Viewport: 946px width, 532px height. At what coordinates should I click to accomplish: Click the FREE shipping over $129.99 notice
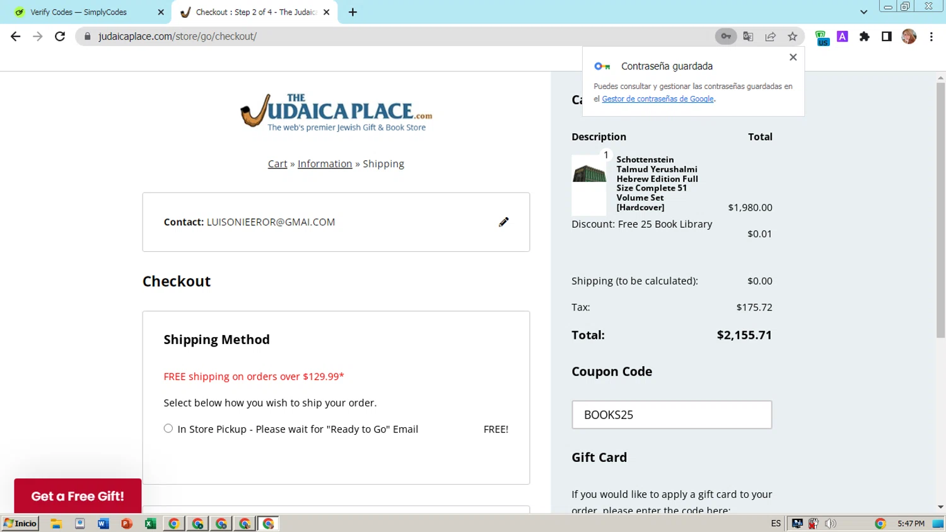point(254,377)
